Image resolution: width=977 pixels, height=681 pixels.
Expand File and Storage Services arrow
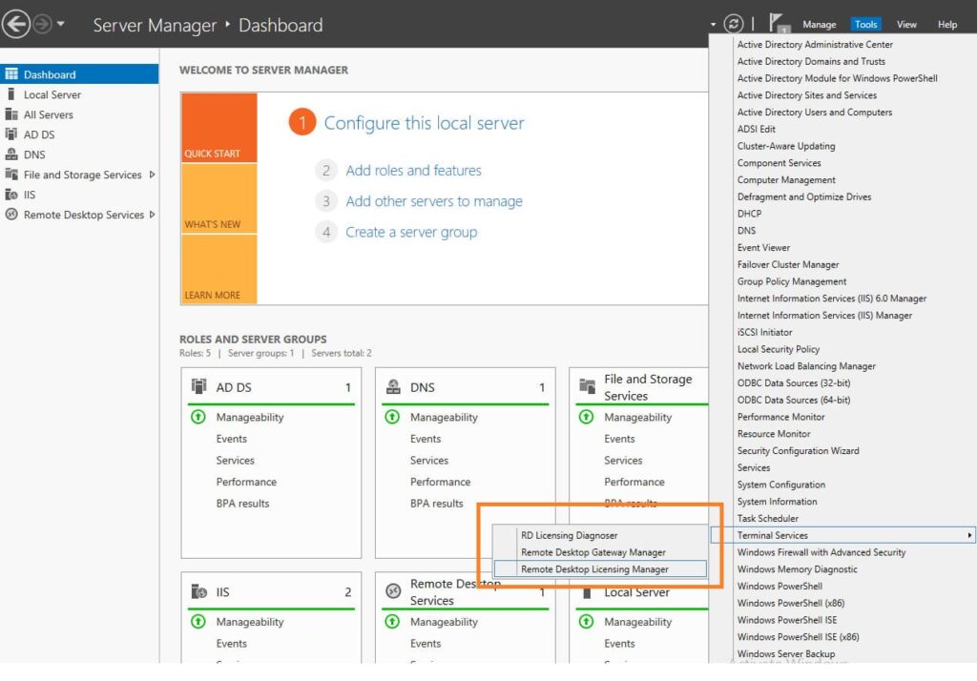tap(152, 175)
